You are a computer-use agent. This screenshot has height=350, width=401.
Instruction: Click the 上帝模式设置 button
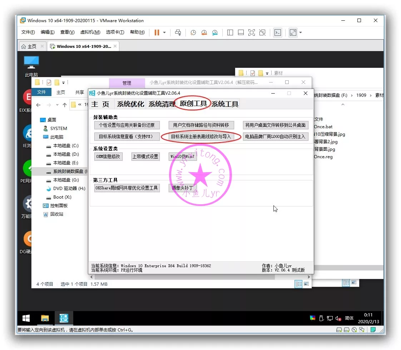tap(145, 156)
